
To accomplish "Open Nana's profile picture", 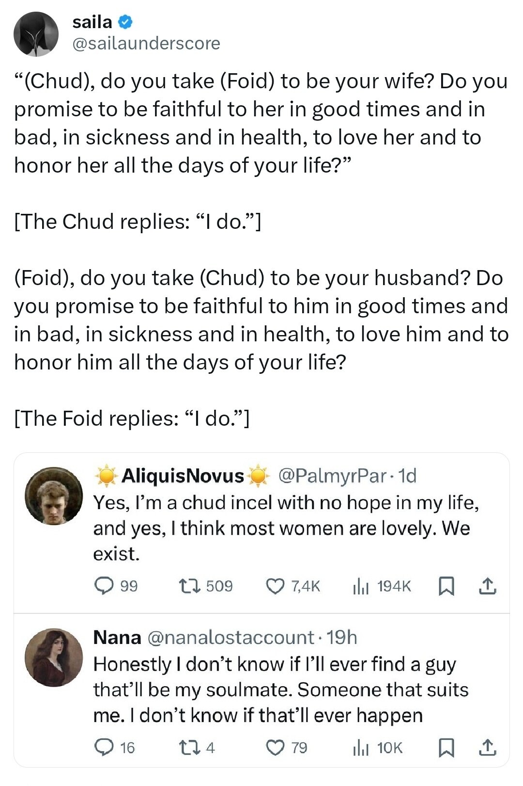I will [x=54, y=657].
